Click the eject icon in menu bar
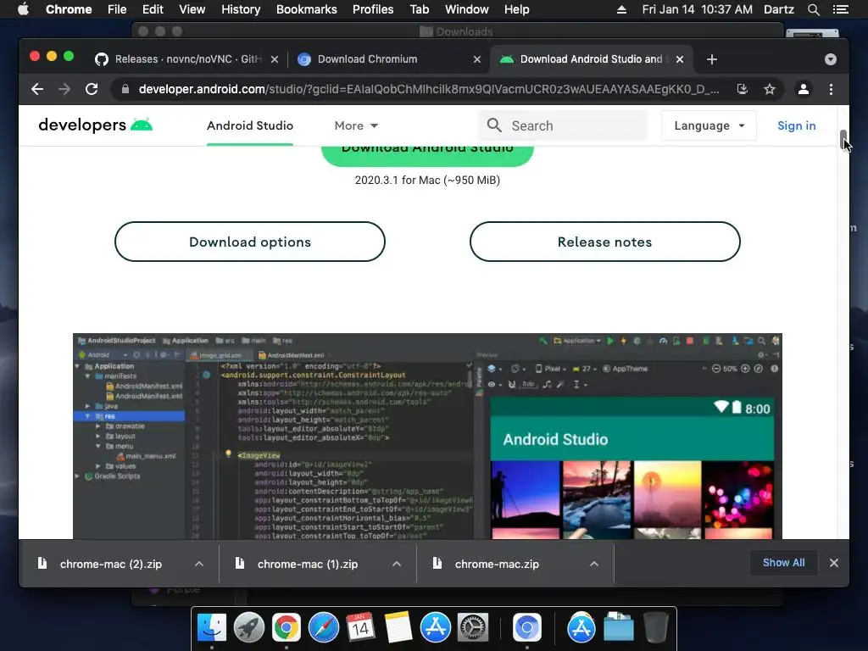Viewport: 868px width, 651px height. [621, 9]
